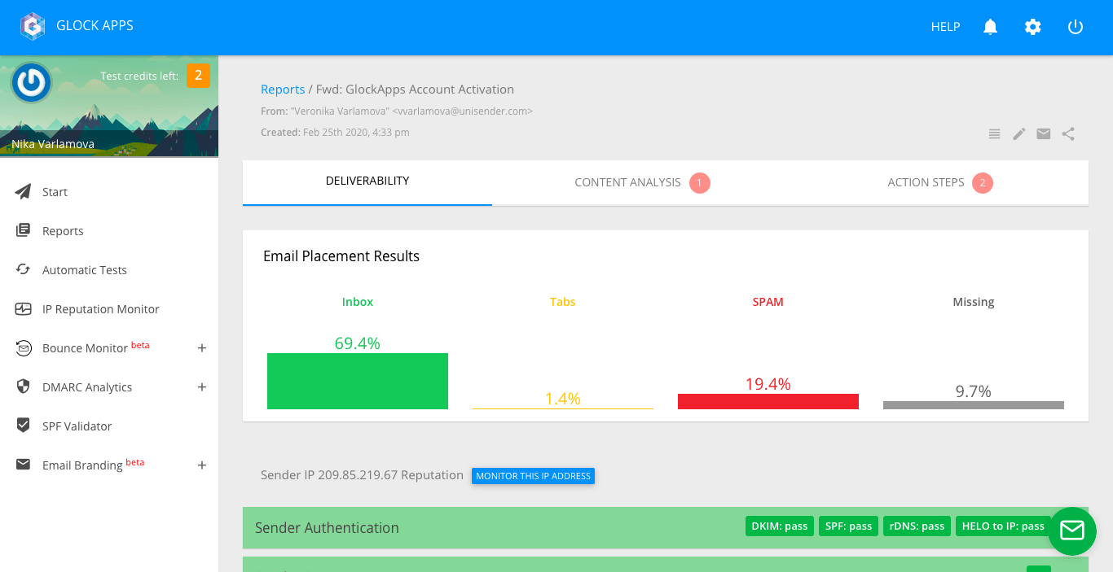Click the HELO to IP: pass badge
This screenshot has height=572, width=1113.
[x=1003, y=526]
